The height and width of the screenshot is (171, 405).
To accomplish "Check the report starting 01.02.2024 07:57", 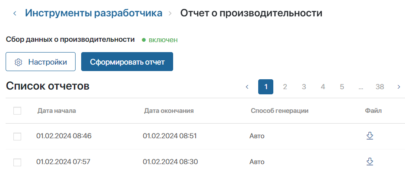I will pos(17,162).
